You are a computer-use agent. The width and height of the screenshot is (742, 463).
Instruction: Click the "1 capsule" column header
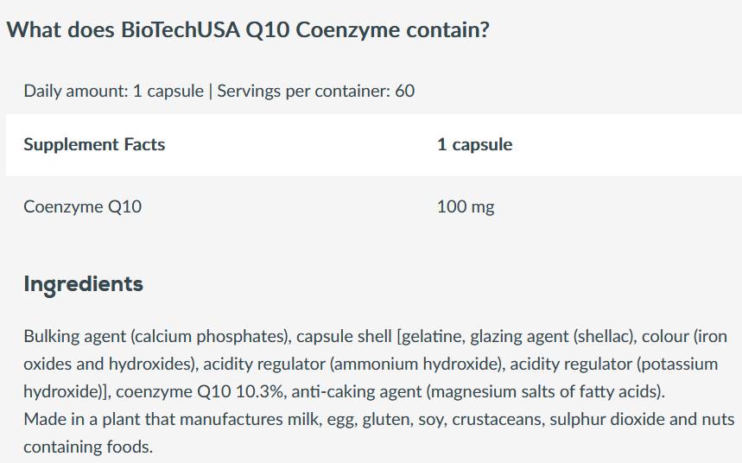pos(474,144)
